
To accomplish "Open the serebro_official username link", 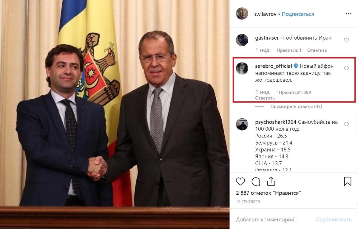I will coord(273,66).
